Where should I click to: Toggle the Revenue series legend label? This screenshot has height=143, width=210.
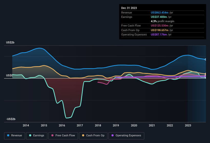[x=17, y=136]
